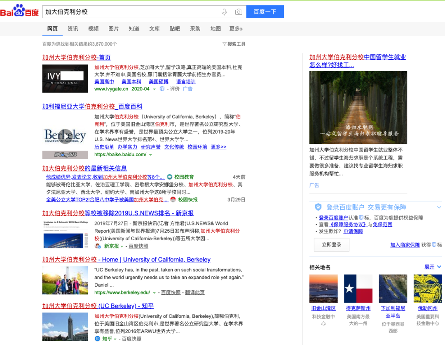
Task: Click the 新京报 source icon
Action: [98, 246]
